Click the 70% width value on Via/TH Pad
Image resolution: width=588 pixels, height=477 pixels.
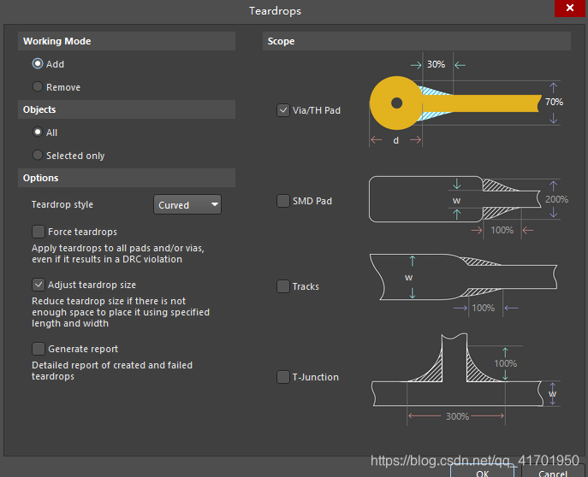[x=554, y=102]
